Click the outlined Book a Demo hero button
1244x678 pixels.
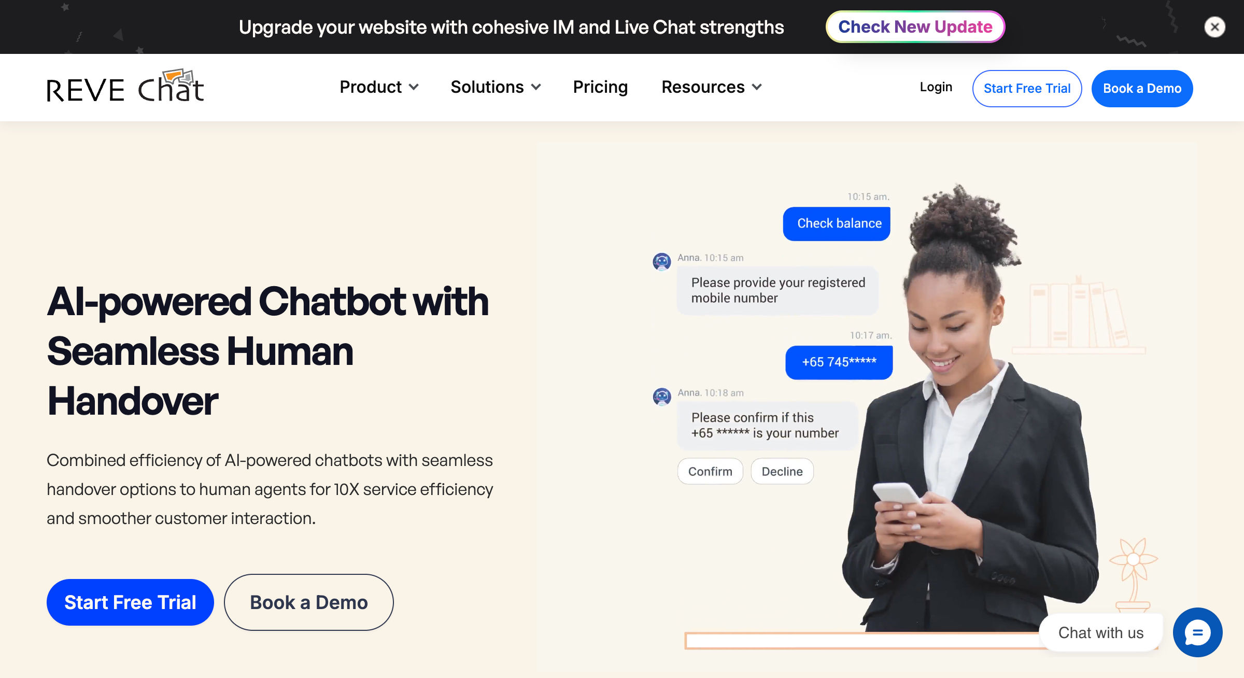308,602
